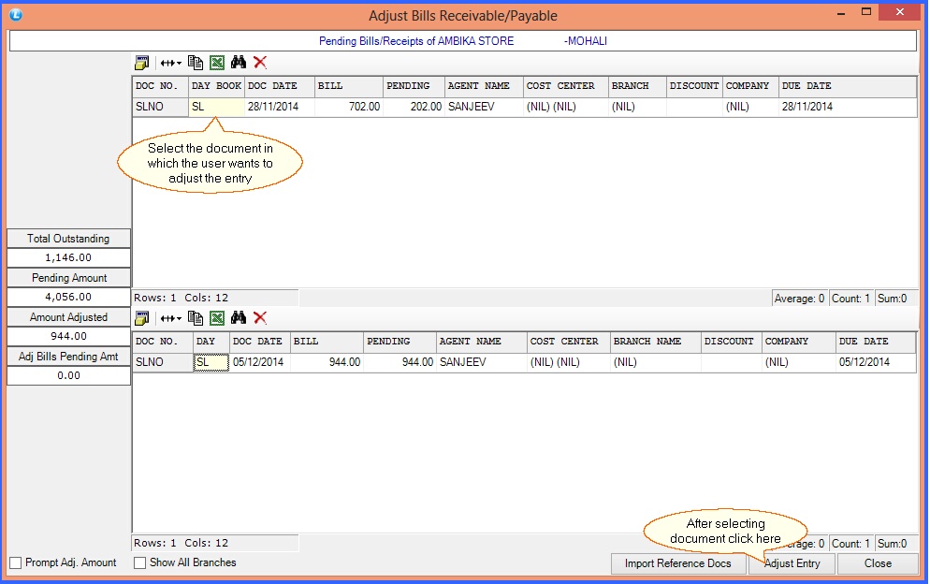Click bill amount 944.00 in lower grid

pos(327,362)
